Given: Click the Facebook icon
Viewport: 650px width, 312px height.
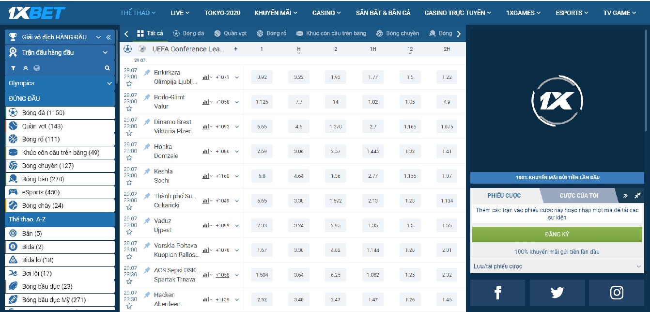Looking at the screenshot, I should tap(497, 292).
